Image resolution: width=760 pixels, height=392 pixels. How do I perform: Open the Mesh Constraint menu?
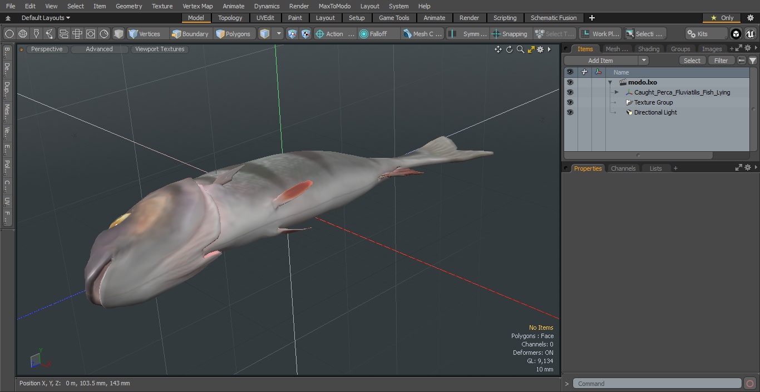422,34
